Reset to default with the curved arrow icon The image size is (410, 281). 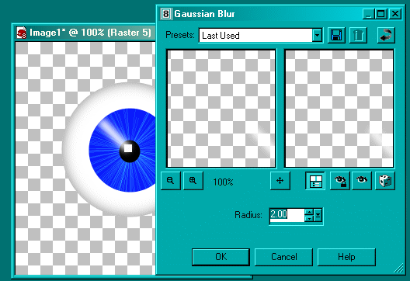[386, 35]
